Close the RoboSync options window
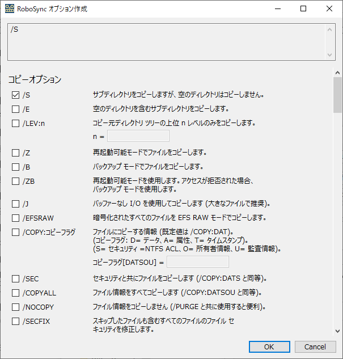Image resolution: width=343 pixels, height=359 pixels. 329,9
